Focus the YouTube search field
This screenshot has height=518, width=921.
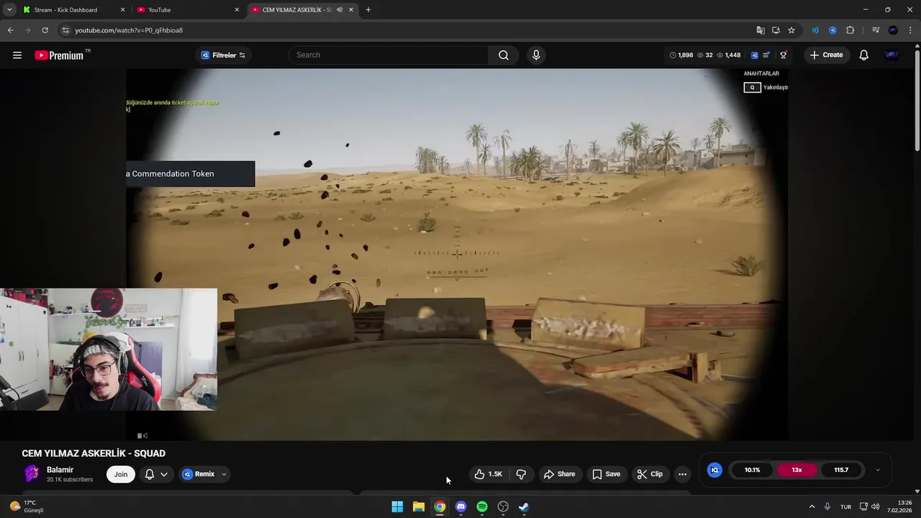(389, 55)
